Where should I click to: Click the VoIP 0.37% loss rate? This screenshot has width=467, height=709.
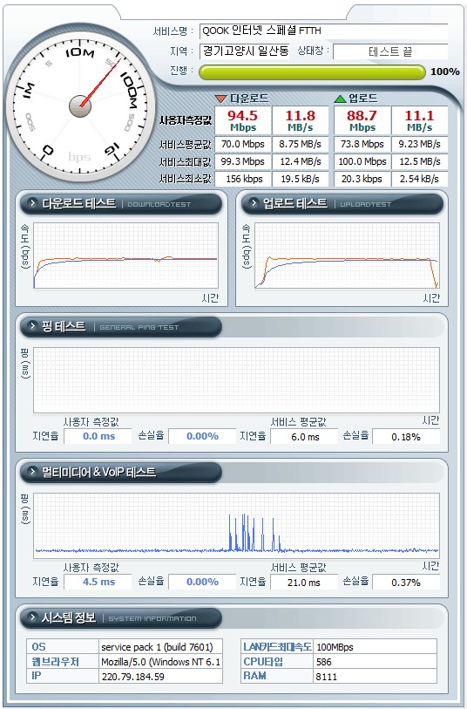[x=406, y=583]
